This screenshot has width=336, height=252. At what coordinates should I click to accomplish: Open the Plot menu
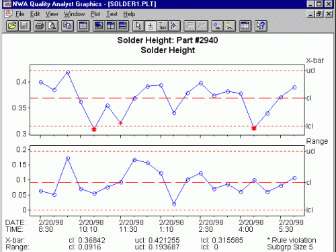coord(95,14)
